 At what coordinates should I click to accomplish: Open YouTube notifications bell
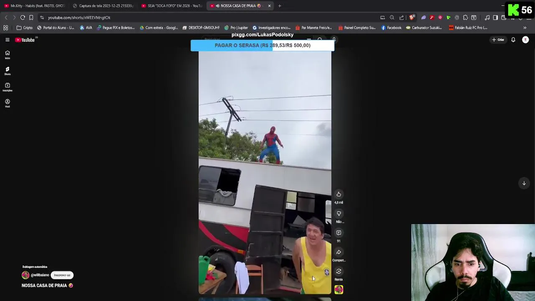pyautogui.click(x=513, y=40)
